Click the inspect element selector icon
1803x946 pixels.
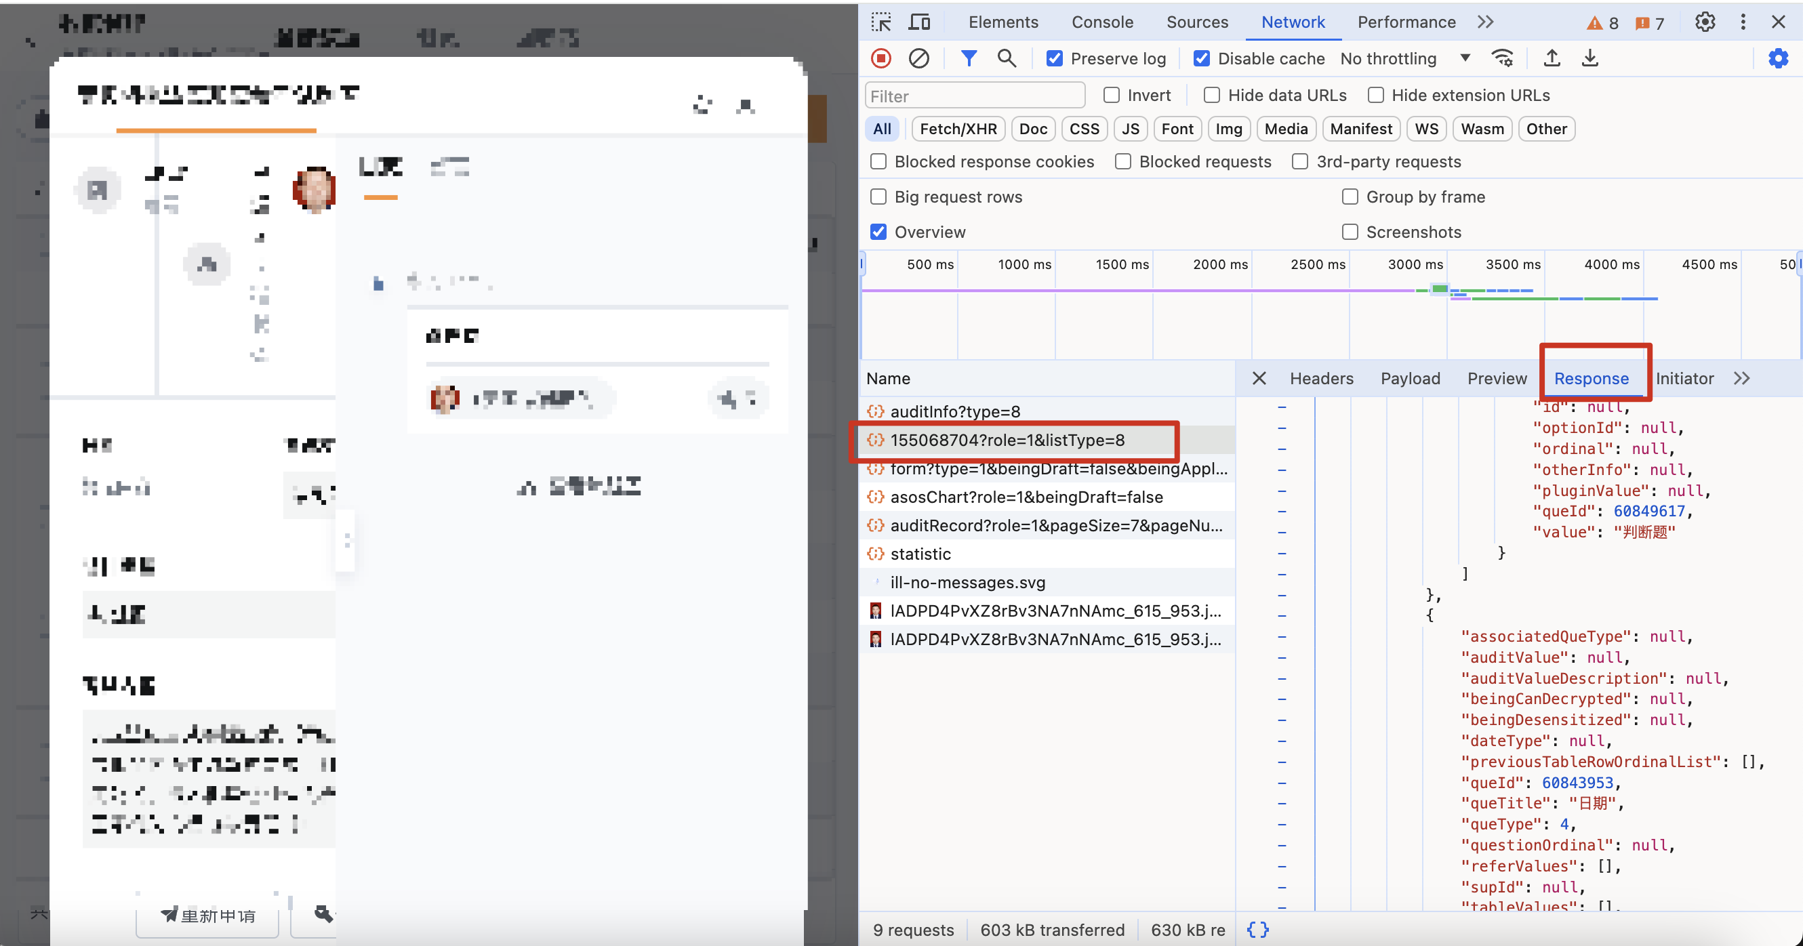tap(881, 22)
